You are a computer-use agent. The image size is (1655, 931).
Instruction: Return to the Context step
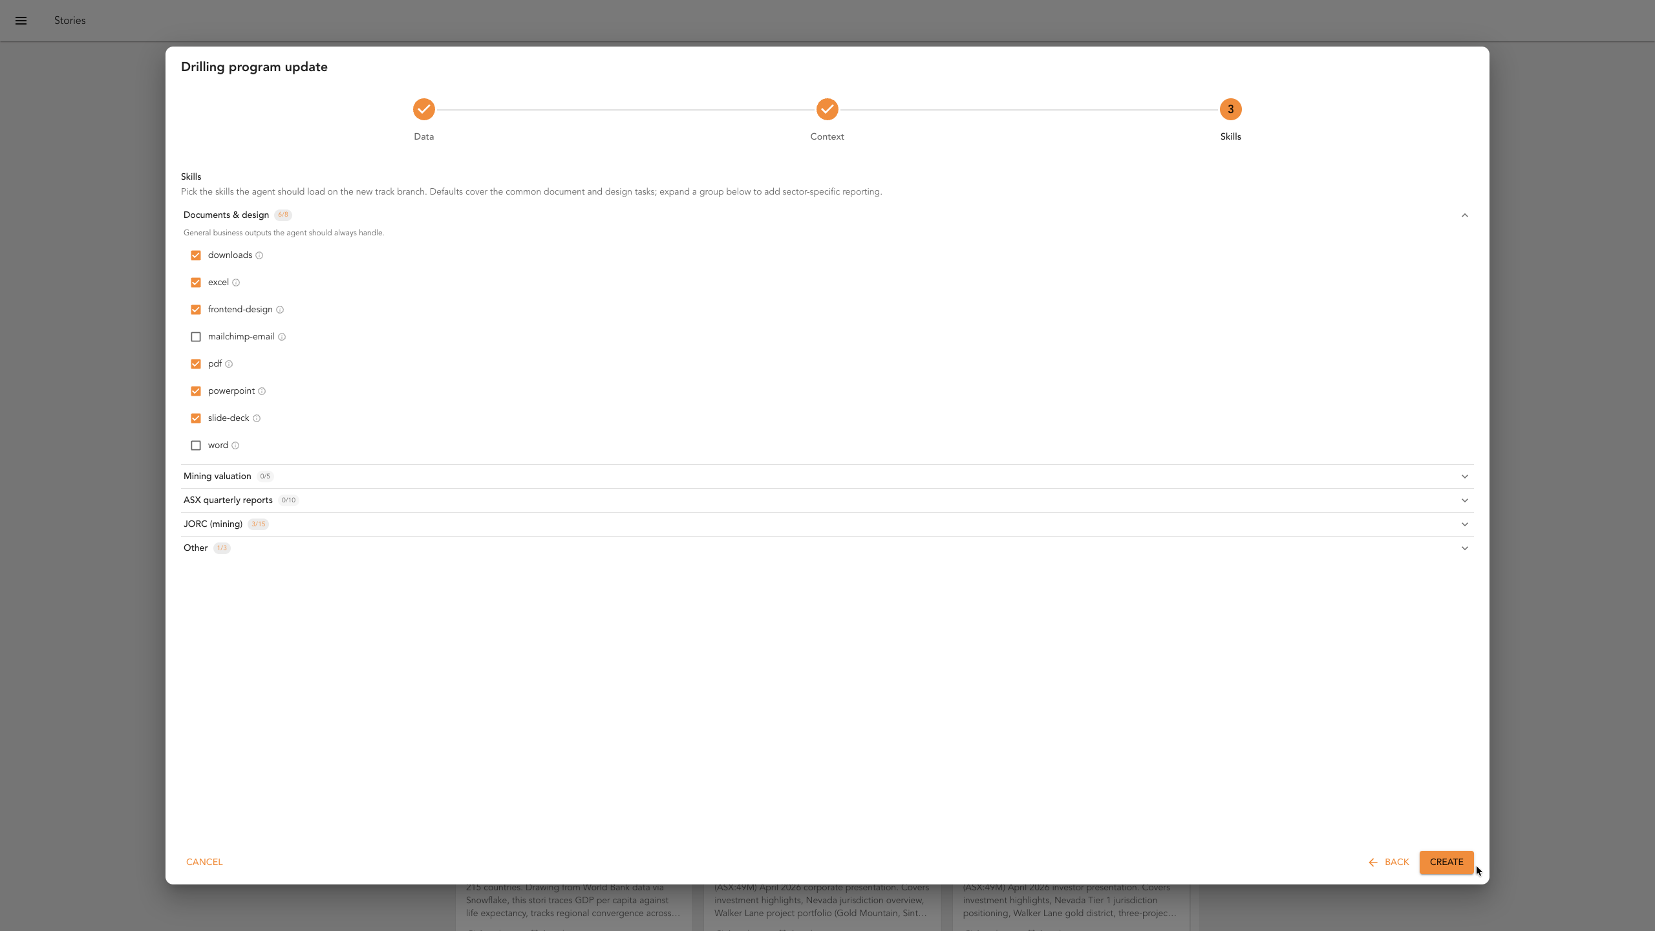(827, 109)
